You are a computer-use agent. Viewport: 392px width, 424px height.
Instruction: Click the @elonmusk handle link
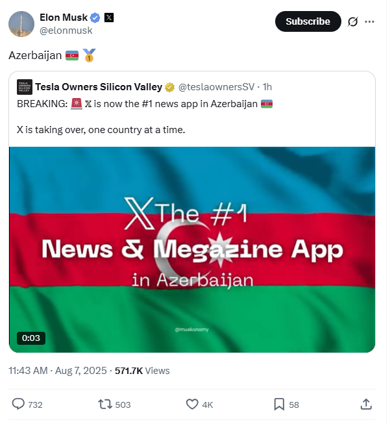tap(66, 31)
